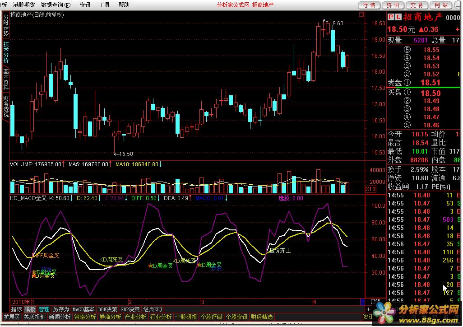Viewport: 463px width, 327px height.
Task: Switch to 技术分析 side tab
Action: click(6, 52)
